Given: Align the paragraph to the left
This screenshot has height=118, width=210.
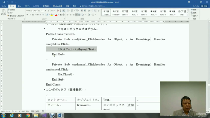Looking at the screenshot, I should 68,15.
